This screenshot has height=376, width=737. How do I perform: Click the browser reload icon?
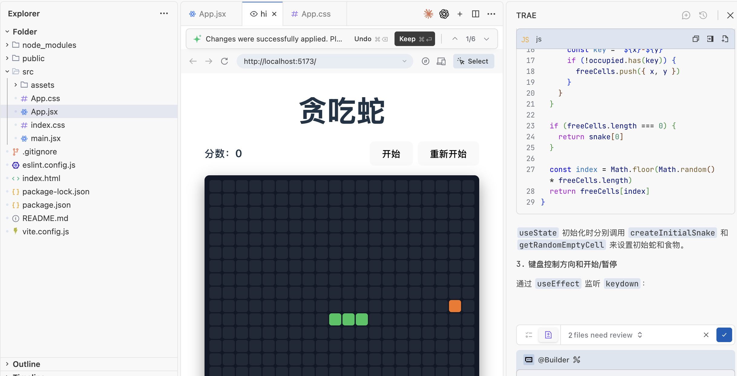coord(224,61)
